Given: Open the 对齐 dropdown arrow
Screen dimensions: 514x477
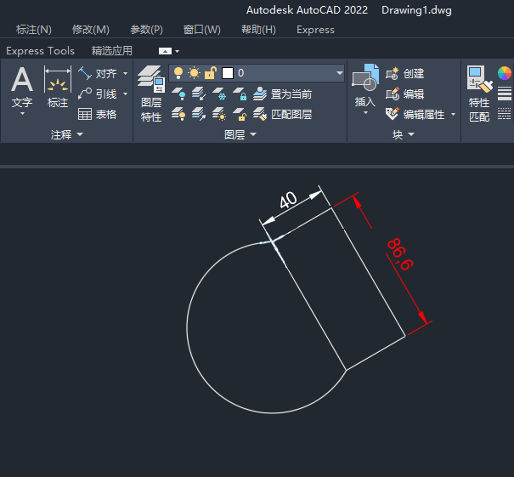Looking at the screenshot, I should [x=125, y=73].
